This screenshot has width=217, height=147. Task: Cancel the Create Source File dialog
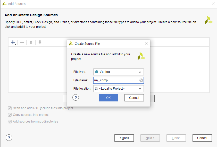point(134,98)
